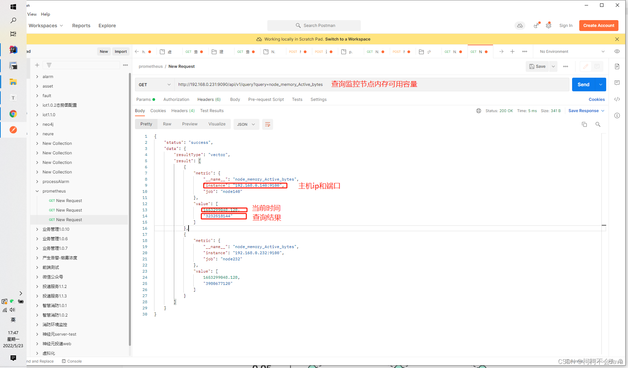Open the request info icon in the right sidebar
Screen dimensions: 628x368
(617, 116)
